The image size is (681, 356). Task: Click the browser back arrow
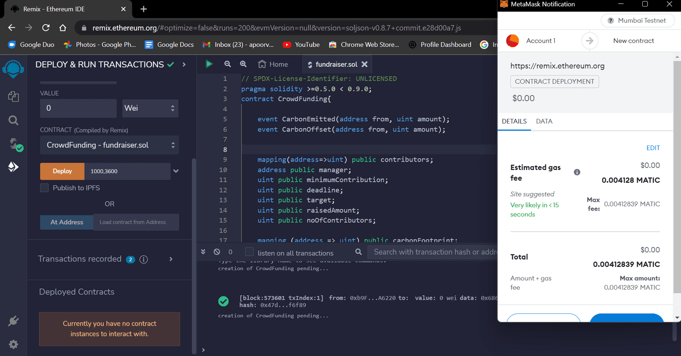coord(12,28)
